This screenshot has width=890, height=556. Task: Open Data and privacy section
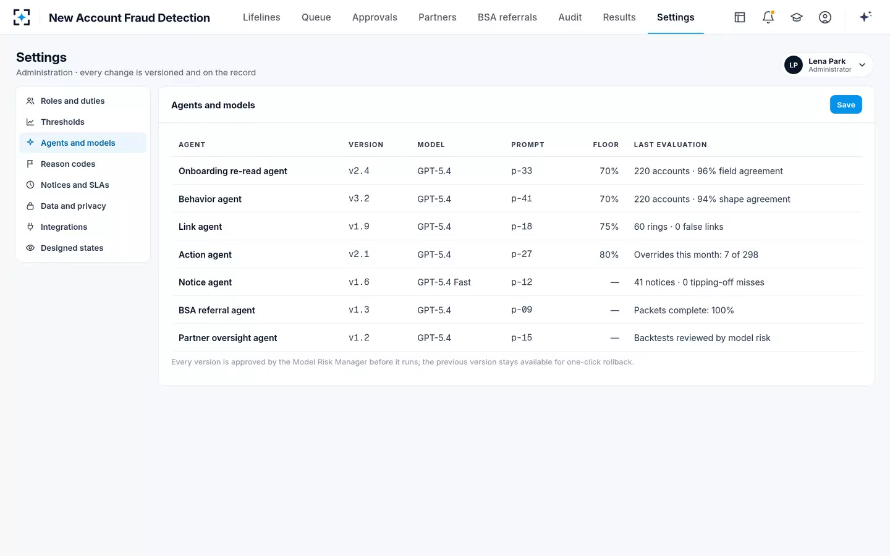(83, 206)
